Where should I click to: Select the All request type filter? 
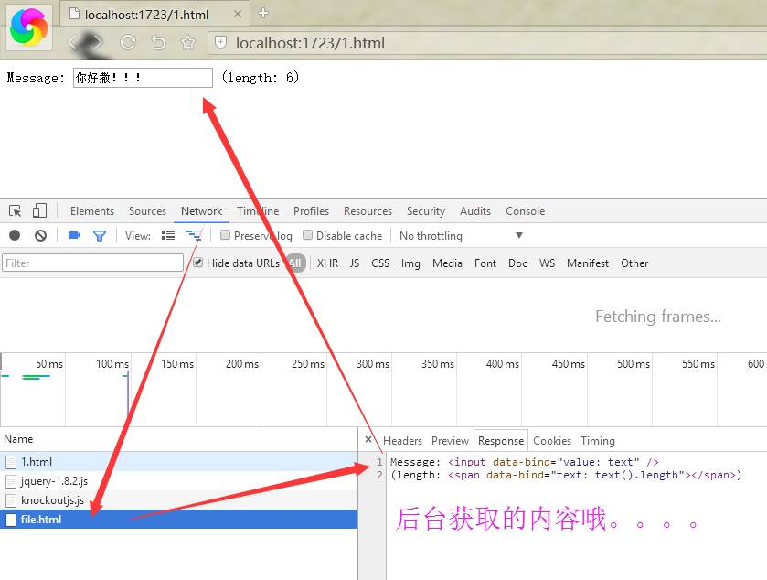point(295,263)
